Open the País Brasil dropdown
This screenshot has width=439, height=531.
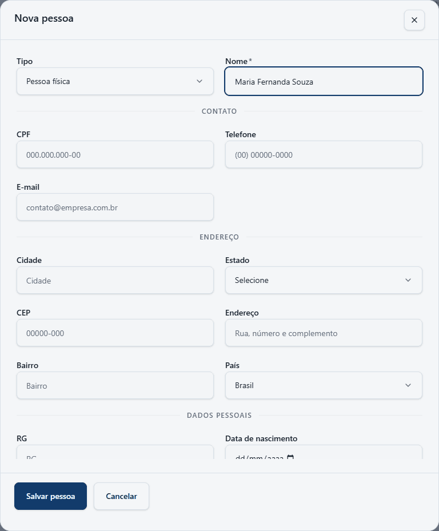coord(324,385)
